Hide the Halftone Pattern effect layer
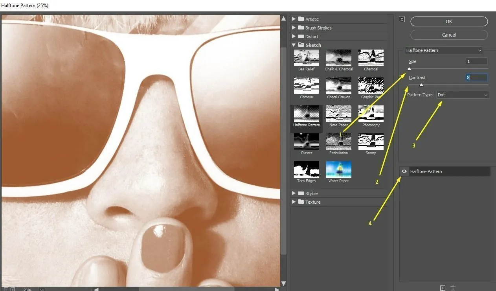The width and height of the screenshot is (496, 291). click(404, 171)
